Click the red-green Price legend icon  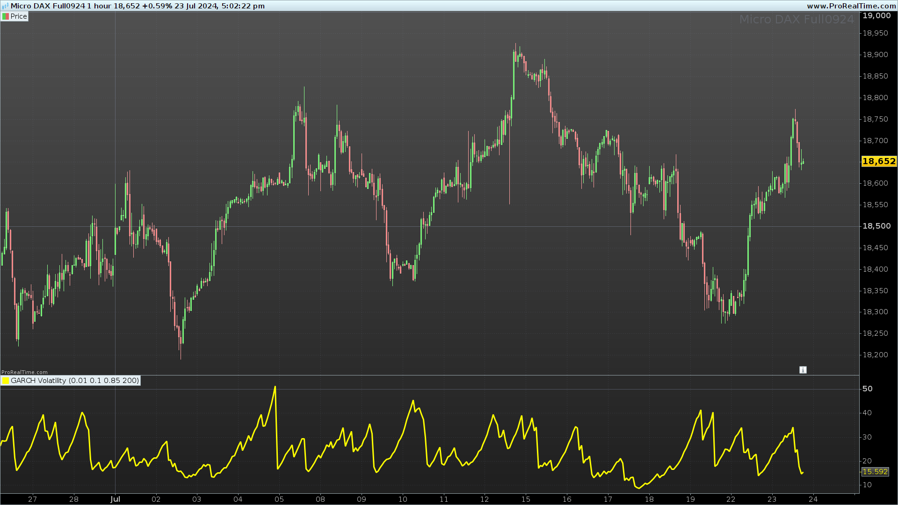[x=6, y=16]
